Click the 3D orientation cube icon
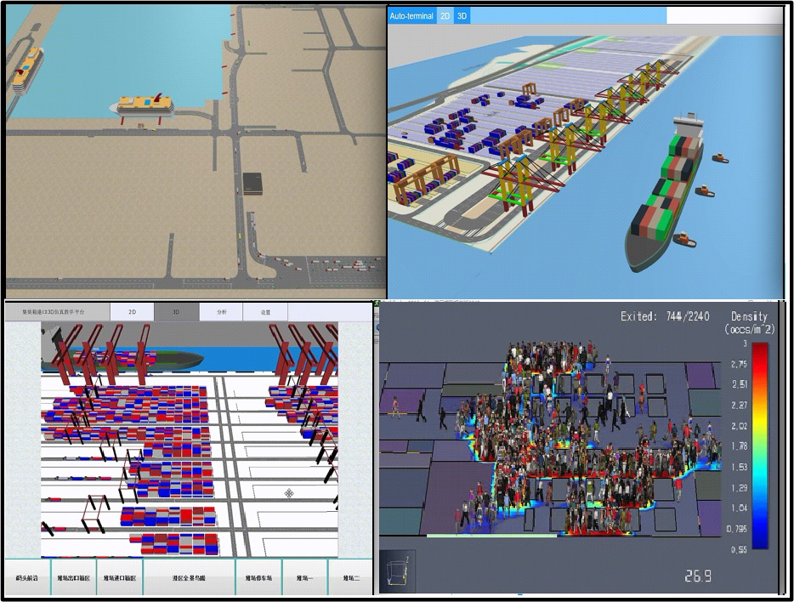This screenshot has height=602, width=794. [x=396, y=572]
